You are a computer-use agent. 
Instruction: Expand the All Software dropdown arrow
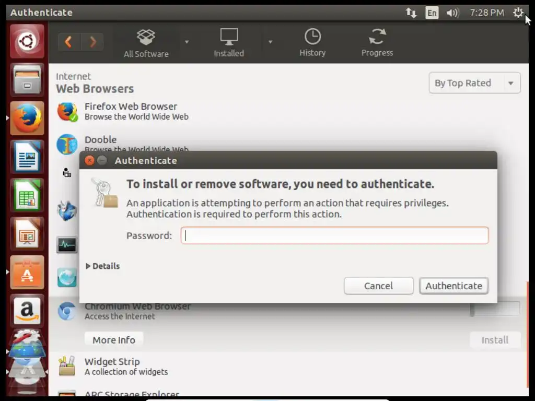(x=187, y=42)
